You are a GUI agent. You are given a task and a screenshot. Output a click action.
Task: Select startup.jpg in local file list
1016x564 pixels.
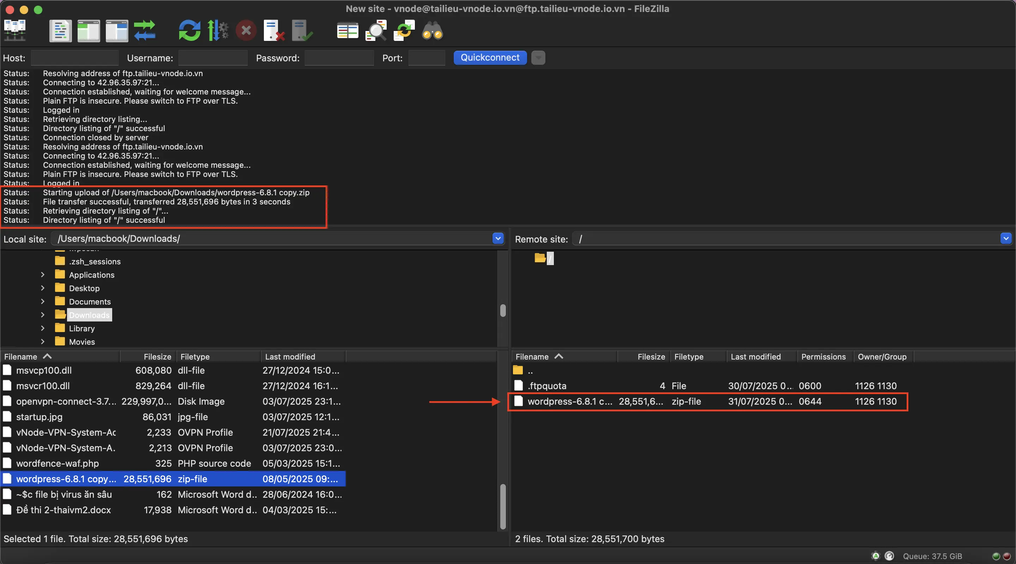[x=173, y=417]
